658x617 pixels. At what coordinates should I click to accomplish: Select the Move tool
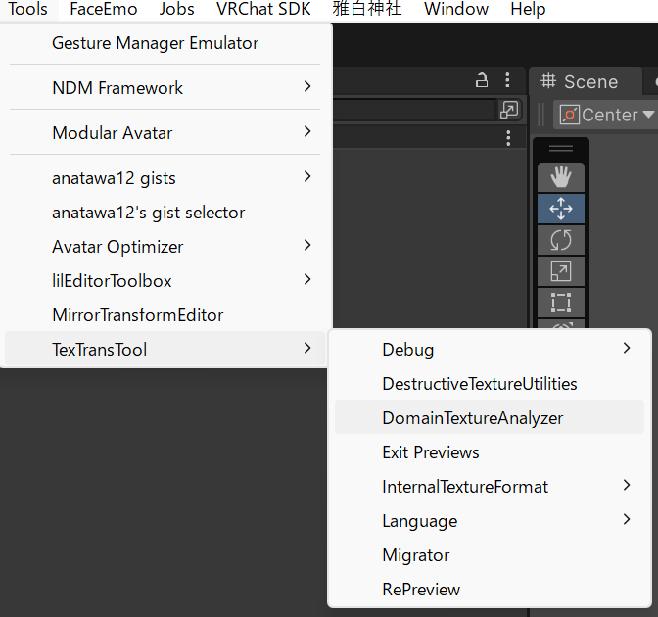click(x=561, y=209)
